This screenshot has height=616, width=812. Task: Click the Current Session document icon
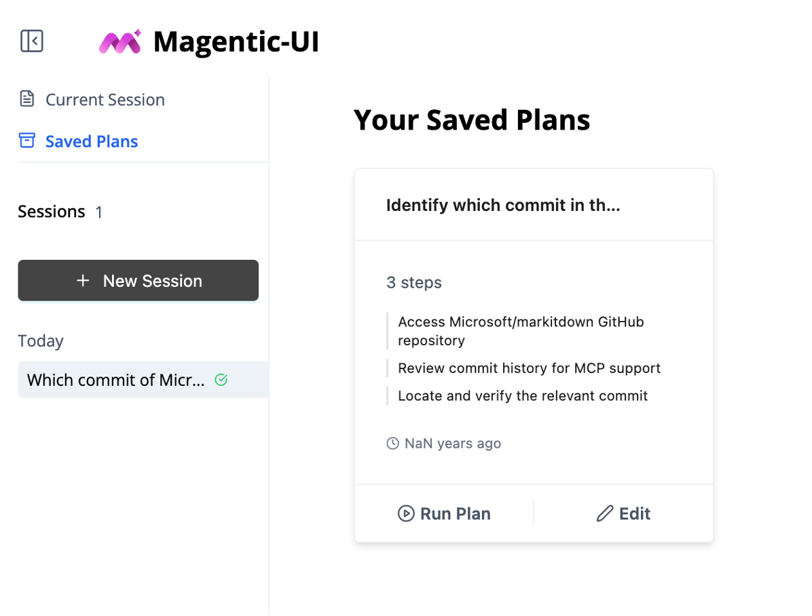click(x=26, y=100)
